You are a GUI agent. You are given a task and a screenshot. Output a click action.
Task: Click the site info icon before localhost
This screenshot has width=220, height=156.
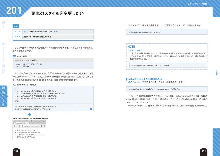[23, 126]
